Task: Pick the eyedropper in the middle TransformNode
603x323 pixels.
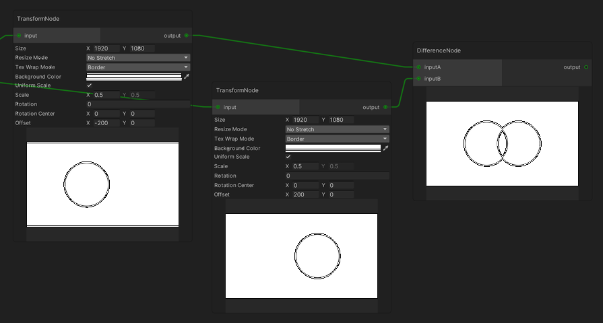Action: pos(385,148)
